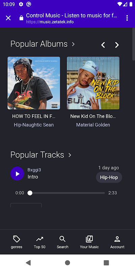
Task: Open the Top 50 trending icon
Action: tap(39, 239)
